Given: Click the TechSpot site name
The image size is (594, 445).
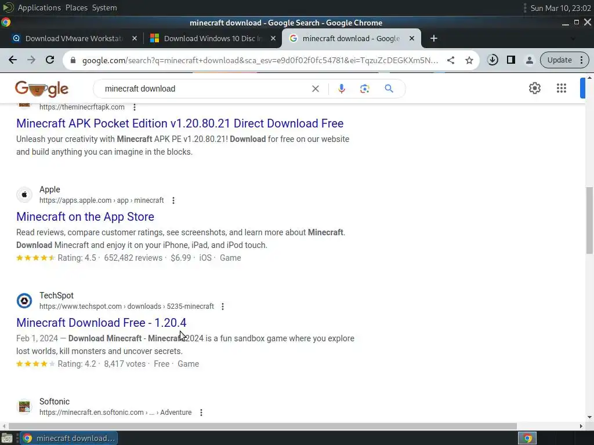Looking at the screenshot, I should click(x=56, y=296).
